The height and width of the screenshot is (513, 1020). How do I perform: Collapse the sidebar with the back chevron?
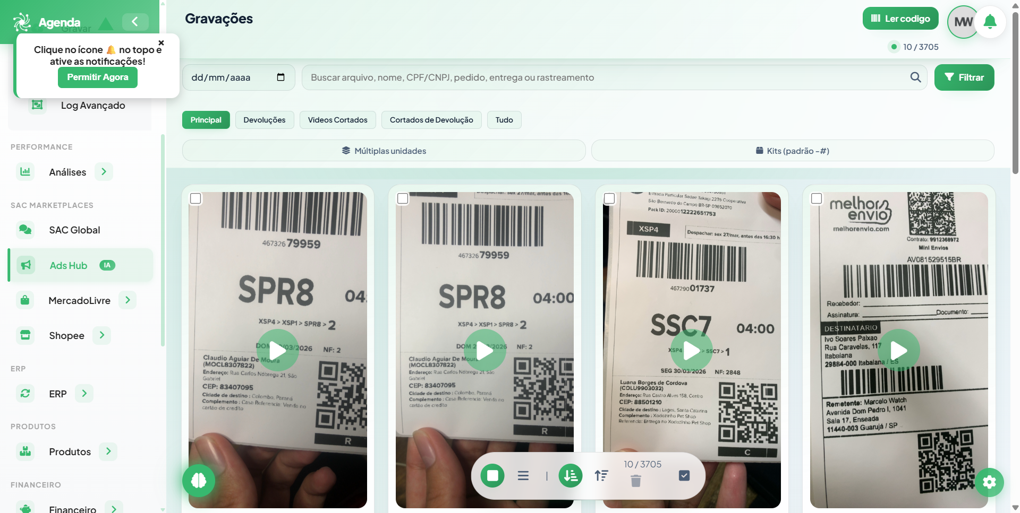tap(135, 22)
